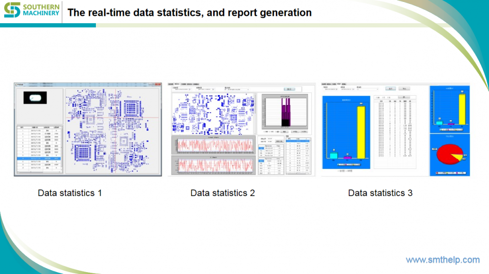Image resolution: width=489 pixels, height=274 pixels.
Task: Click the tall yellow bar in the large bar chart
Action: coord(361,132)
